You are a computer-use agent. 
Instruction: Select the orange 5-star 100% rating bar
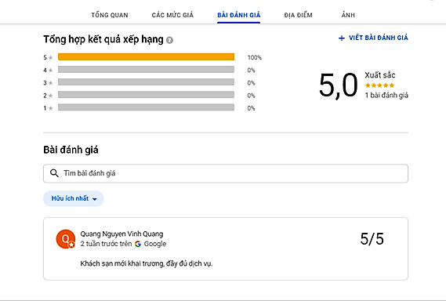tap(147, 56)
